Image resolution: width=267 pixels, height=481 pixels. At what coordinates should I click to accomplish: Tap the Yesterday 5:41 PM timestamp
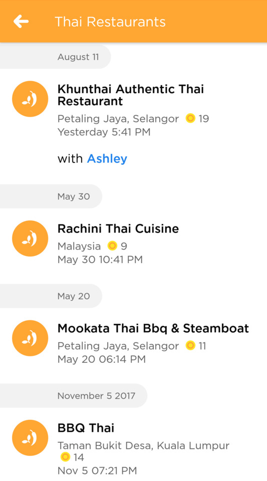pos(104,132)
